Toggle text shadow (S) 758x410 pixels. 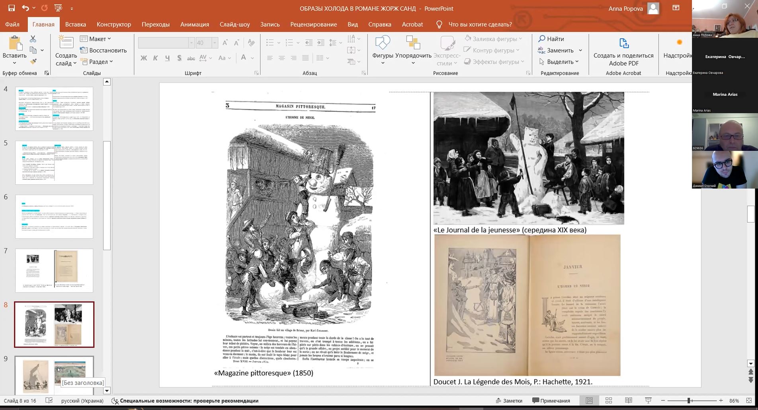click(179, 58)
